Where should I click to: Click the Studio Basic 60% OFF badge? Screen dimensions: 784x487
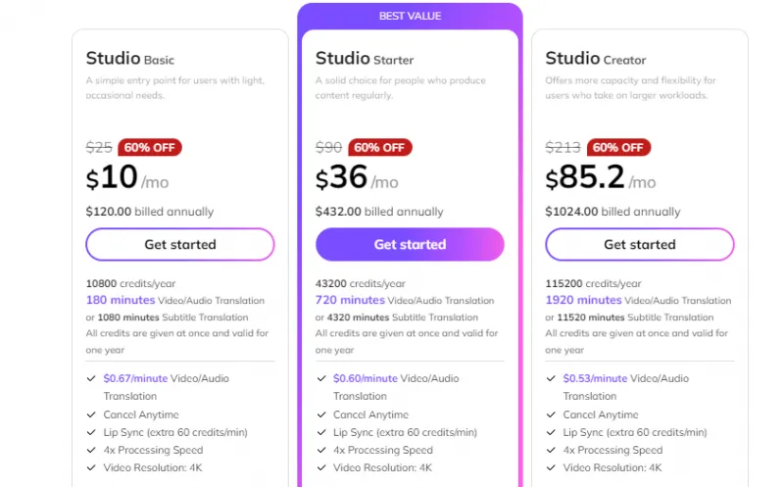(150, 148)
